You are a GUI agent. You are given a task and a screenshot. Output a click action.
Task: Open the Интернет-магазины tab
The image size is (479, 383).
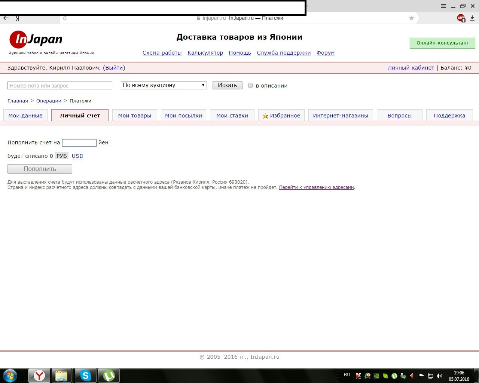click(x=341, y=116)
